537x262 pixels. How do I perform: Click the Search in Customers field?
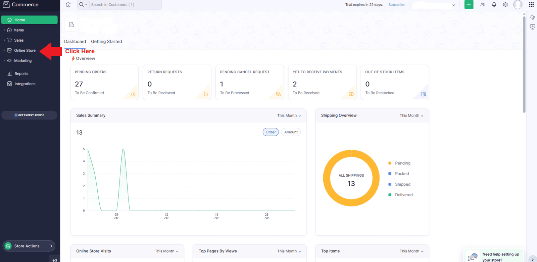click(x=124, y=5)
